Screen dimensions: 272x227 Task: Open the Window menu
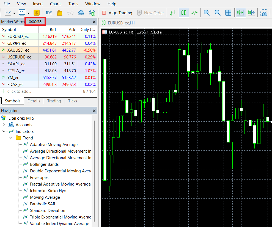point(93,4)
